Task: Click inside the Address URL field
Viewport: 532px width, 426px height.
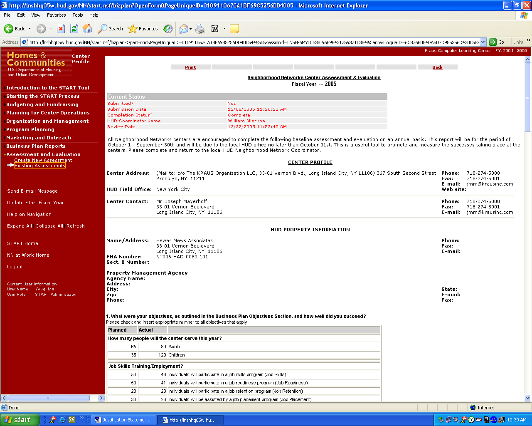Action: click(x=254, y=42)
